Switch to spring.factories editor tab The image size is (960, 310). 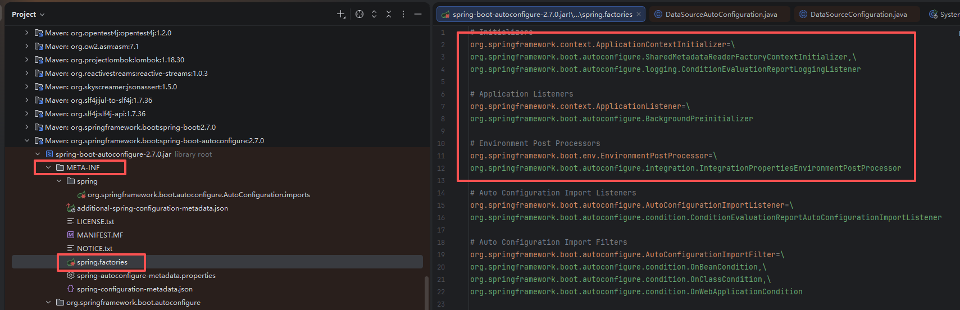542,15
